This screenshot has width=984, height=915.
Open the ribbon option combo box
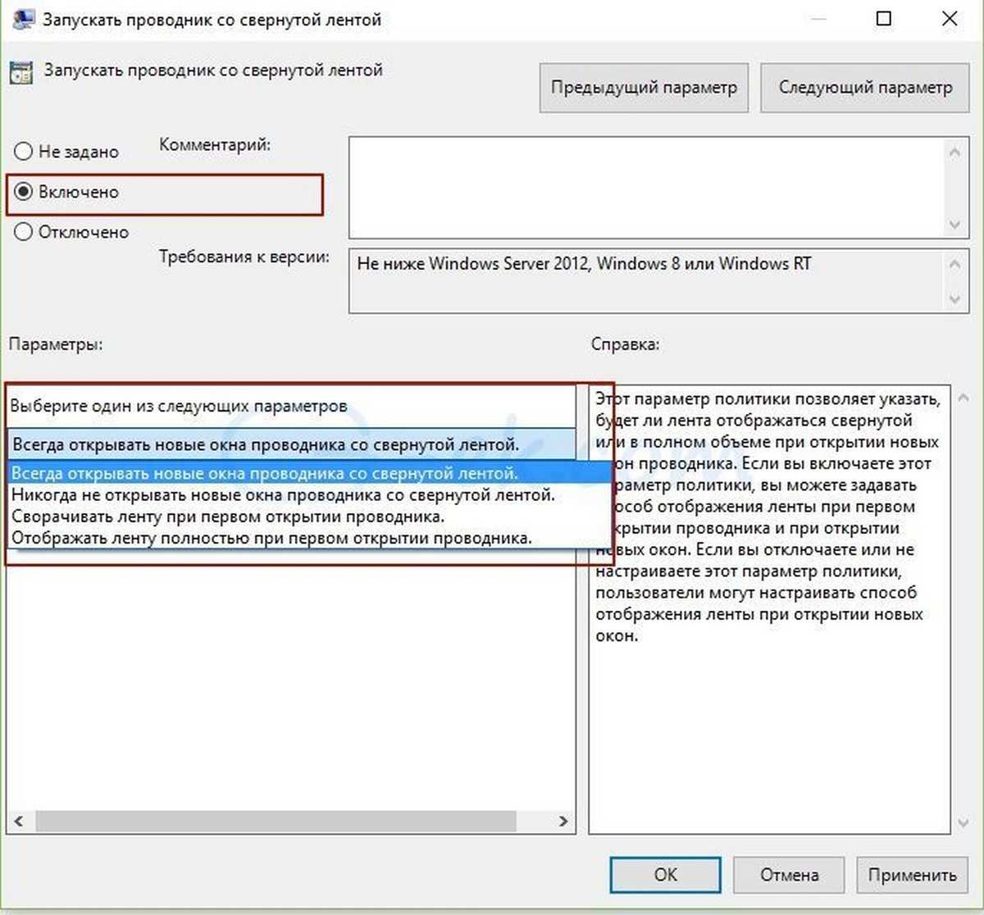tap(293, 445)
